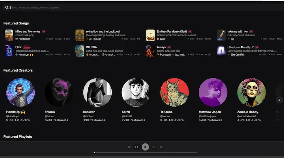Click the Featured Playlists heading
The image size is (284, 158).
18,137
